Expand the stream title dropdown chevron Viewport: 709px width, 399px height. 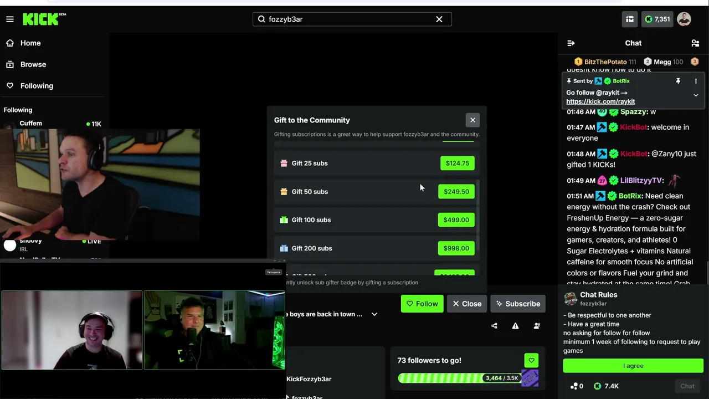(374, 314)
